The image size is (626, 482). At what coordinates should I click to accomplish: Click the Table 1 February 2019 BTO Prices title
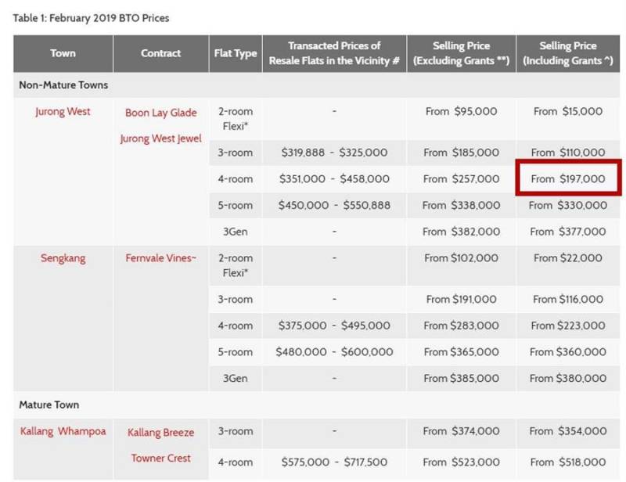point(91,17)
